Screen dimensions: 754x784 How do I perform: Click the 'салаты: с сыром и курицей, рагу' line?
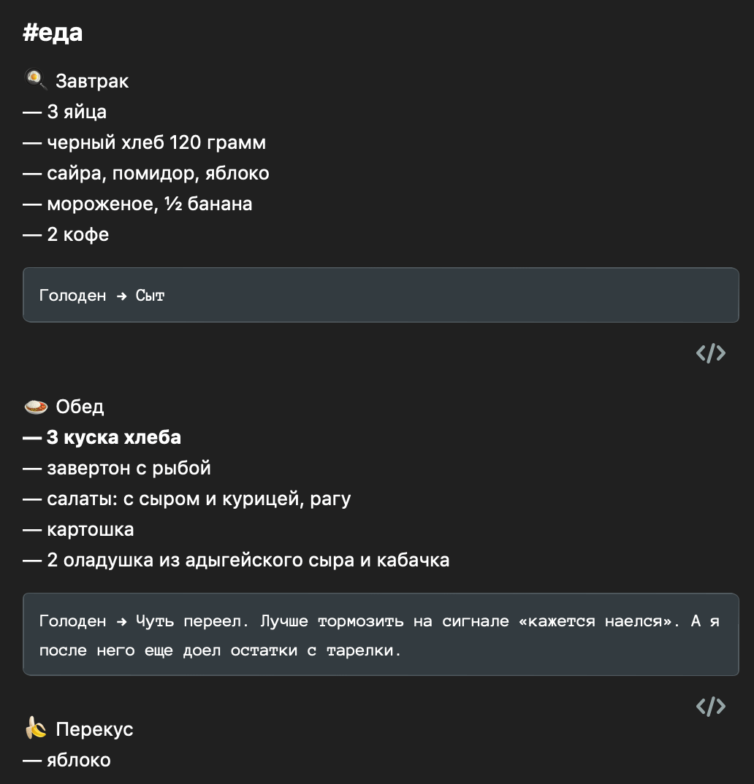[x=199, y=499]
